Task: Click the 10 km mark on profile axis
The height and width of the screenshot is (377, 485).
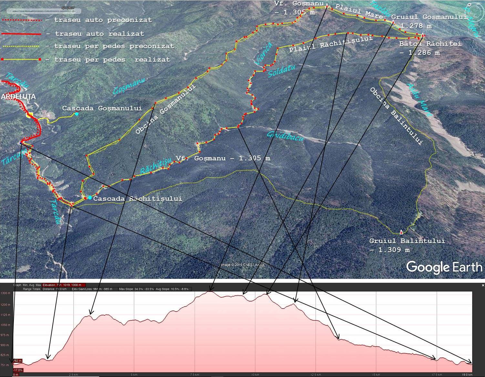Action: pos(255,374)
